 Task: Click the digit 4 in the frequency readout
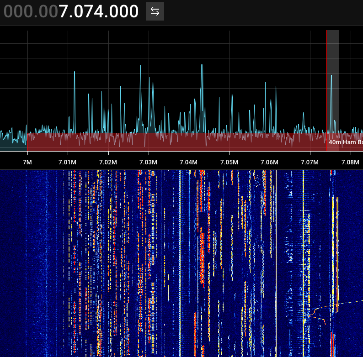click(x=98, y=11)
